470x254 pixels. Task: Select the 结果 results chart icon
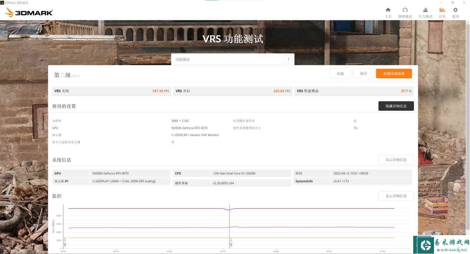point(442,10)
